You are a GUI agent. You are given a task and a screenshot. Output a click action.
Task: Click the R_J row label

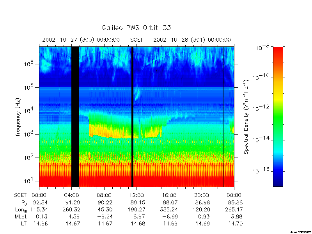point(24,203)
